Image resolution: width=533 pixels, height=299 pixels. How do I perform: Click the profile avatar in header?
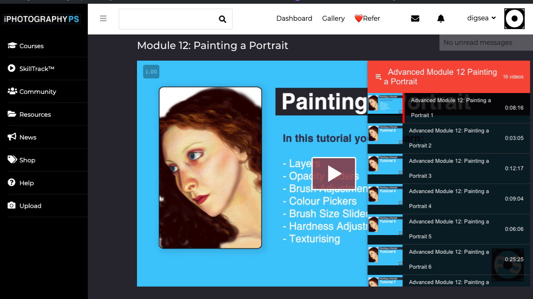514,19
